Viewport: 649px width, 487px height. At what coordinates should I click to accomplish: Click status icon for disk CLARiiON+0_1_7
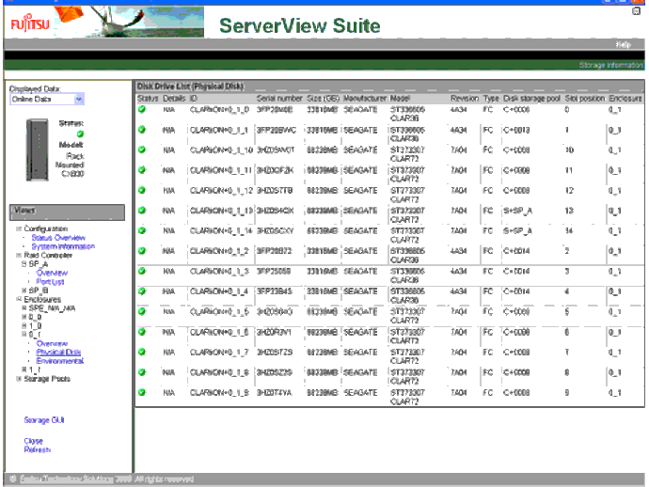(142, 353)
